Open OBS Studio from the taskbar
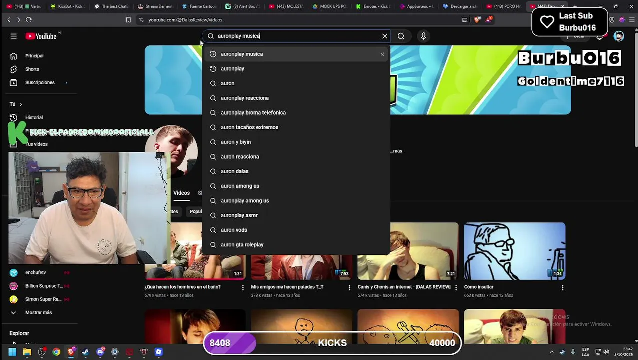The width and height of the screenshot is (638, 360). point(42,352)
